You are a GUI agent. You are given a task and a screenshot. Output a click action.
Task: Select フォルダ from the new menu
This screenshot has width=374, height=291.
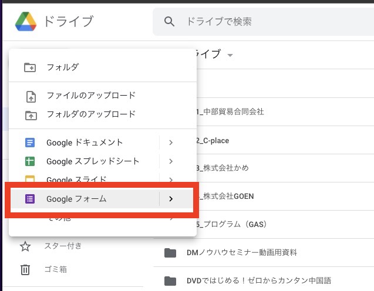(63, 67)
